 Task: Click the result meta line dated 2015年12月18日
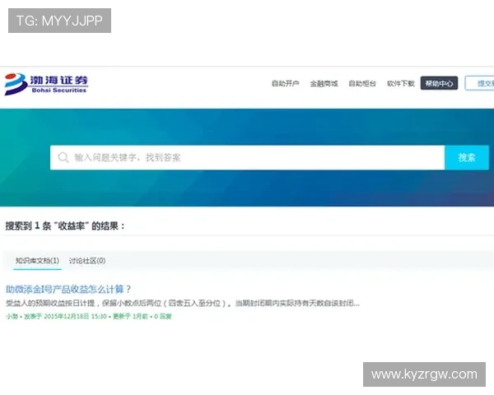89,316
